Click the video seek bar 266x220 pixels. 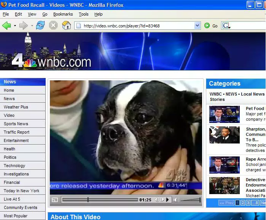coord(100,200)
